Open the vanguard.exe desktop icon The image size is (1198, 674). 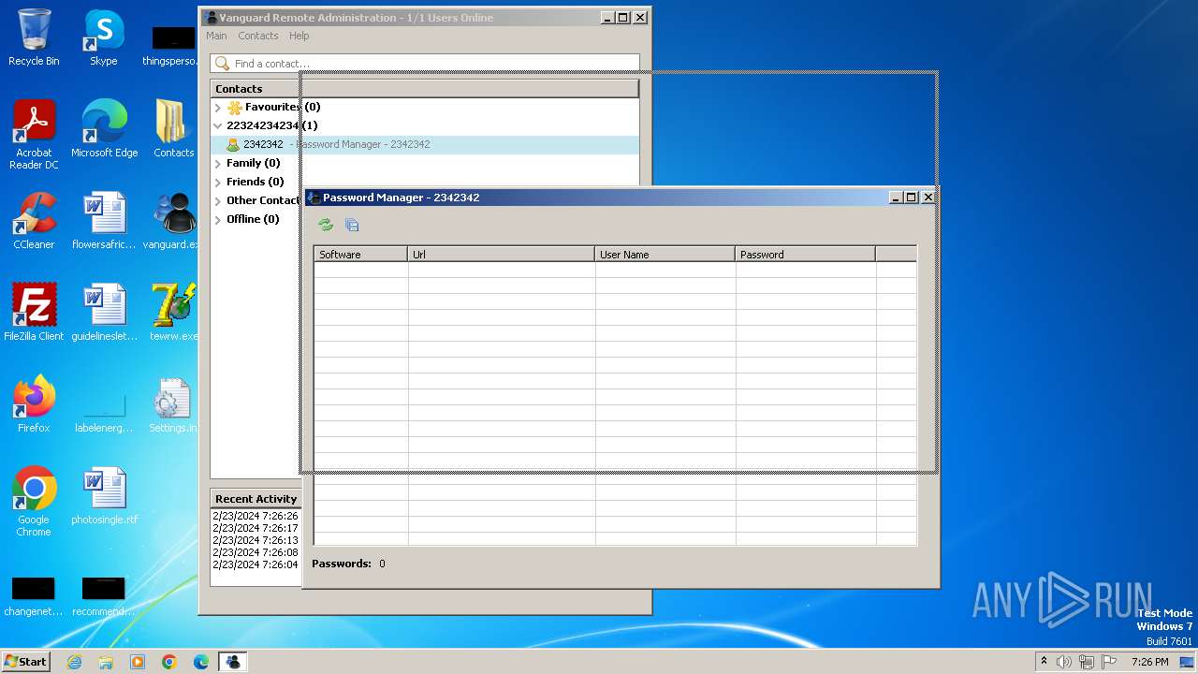click(x=173, y=221)
